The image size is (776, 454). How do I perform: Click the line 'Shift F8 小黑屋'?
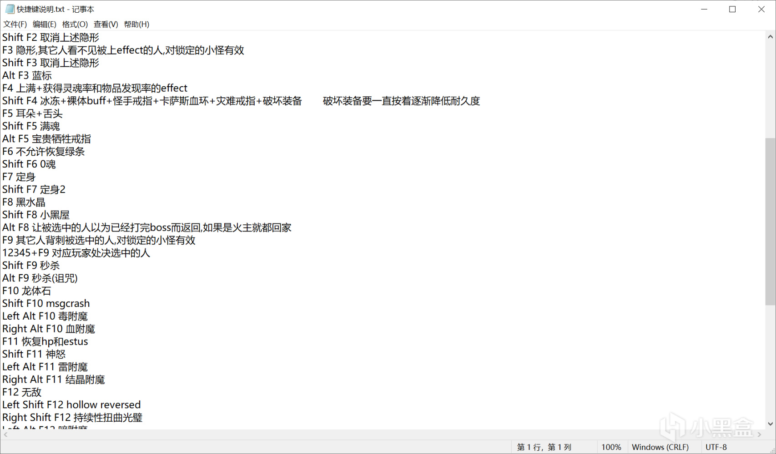click(x=36, y=215)
